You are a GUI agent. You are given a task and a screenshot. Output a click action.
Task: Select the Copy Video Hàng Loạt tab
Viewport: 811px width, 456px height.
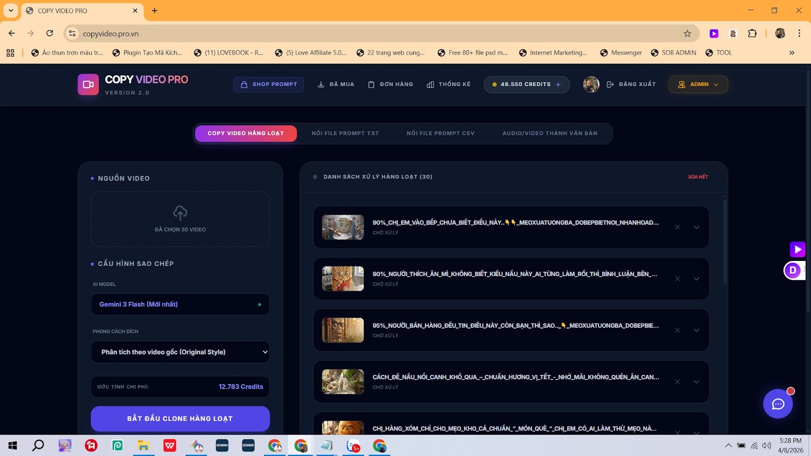point(246,133)
